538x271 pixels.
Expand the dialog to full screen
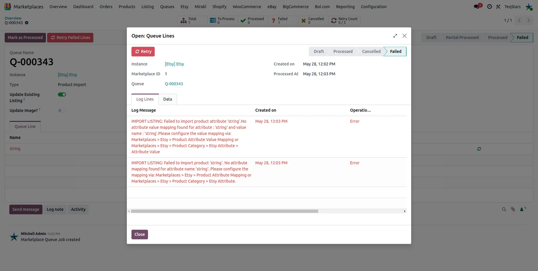pyautogui.click(x=395, y=36)
